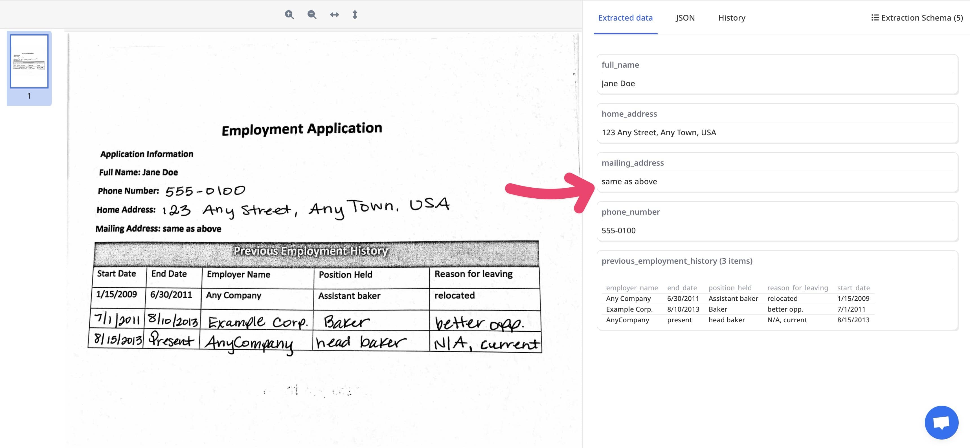Select the page 1 thumbnail
This screenshot has height=448, width=970.
(29, 62)
